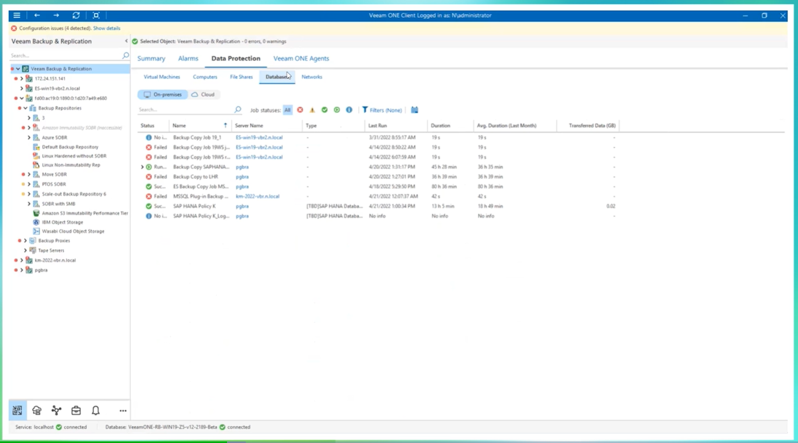This screenshot has width=798, height=443.
Task: Open the topology tree icon in bottom bar
Action: (x=56, y=410)
